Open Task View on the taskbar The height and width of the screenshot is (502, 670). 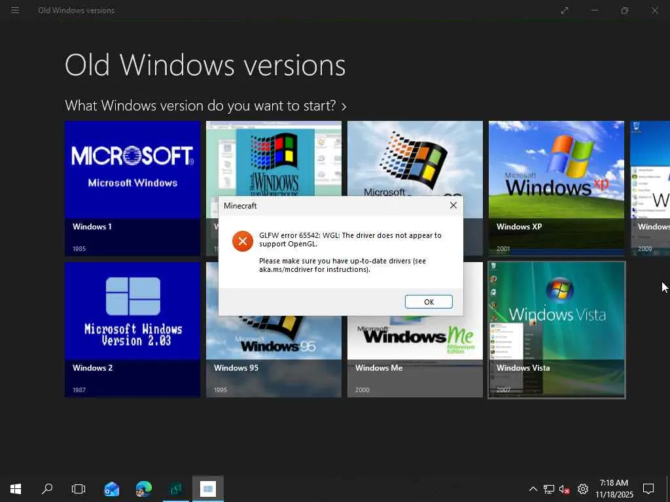tap(79, 489)
